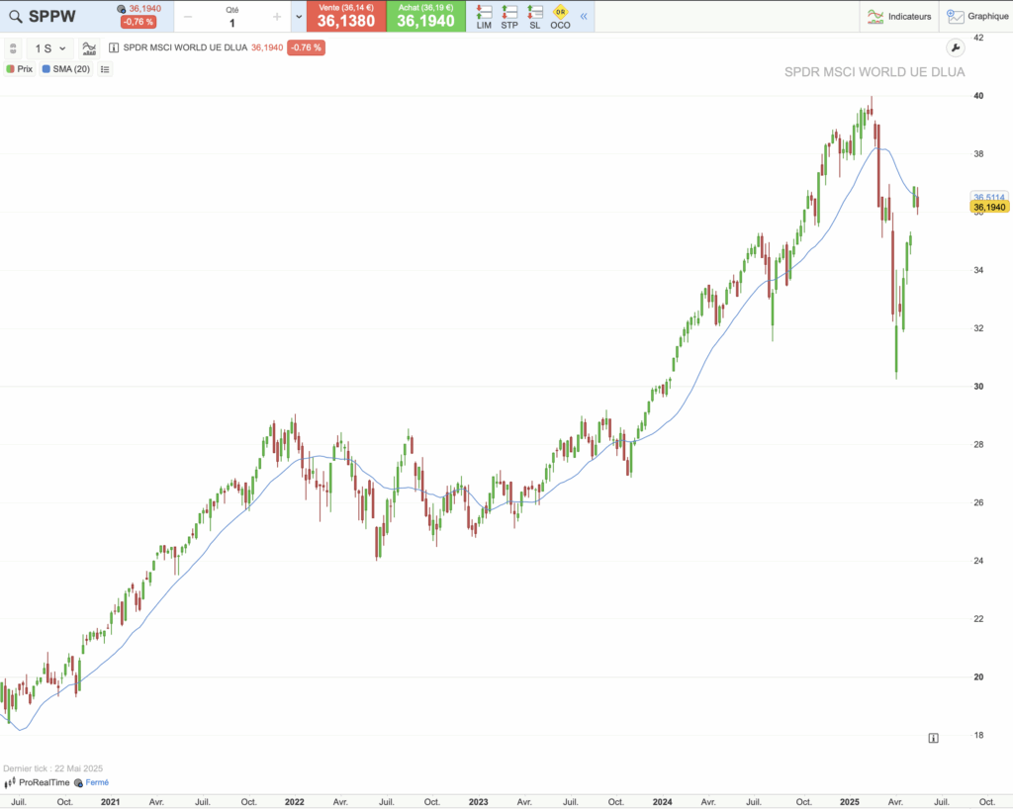This screenshot has height=809, width=1013.
Task: Click the Fermé market status link
Action: click(x=97, y=782)
